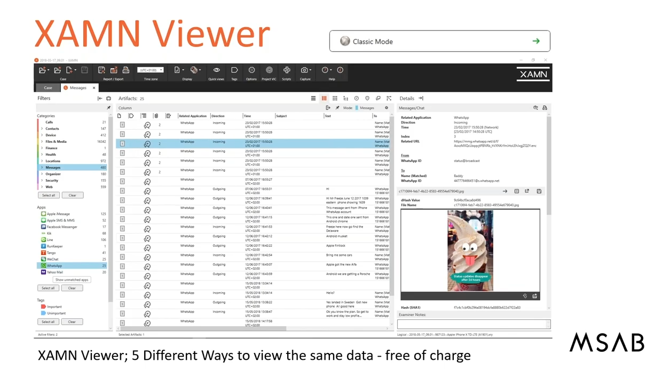Expand the Files & Media category
The image size is (662, 370).
pyautogui.click(x=42, y=142)
